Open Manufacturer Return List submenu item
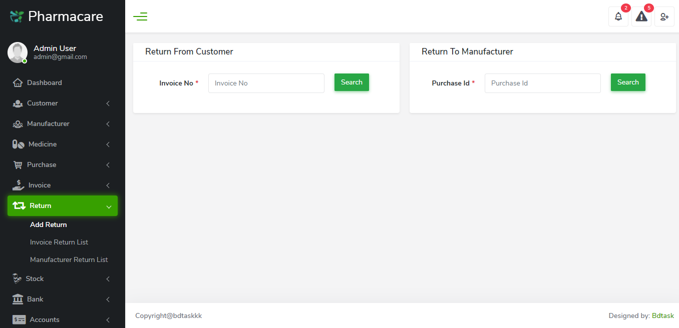 click(69, 259)
